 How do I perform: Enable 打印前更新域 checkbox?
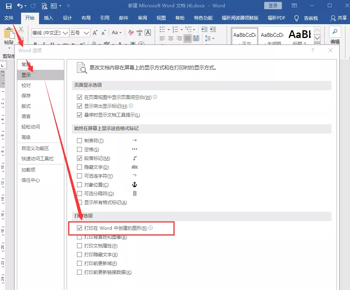pos(79,264)
